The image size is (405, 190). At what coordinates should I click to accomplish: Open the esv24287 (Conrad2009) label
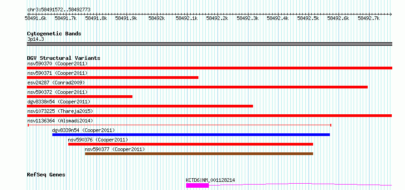click(56, 83)
